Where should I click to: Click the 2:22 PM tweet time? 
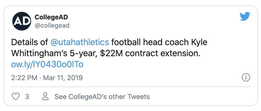coord(24,78)
